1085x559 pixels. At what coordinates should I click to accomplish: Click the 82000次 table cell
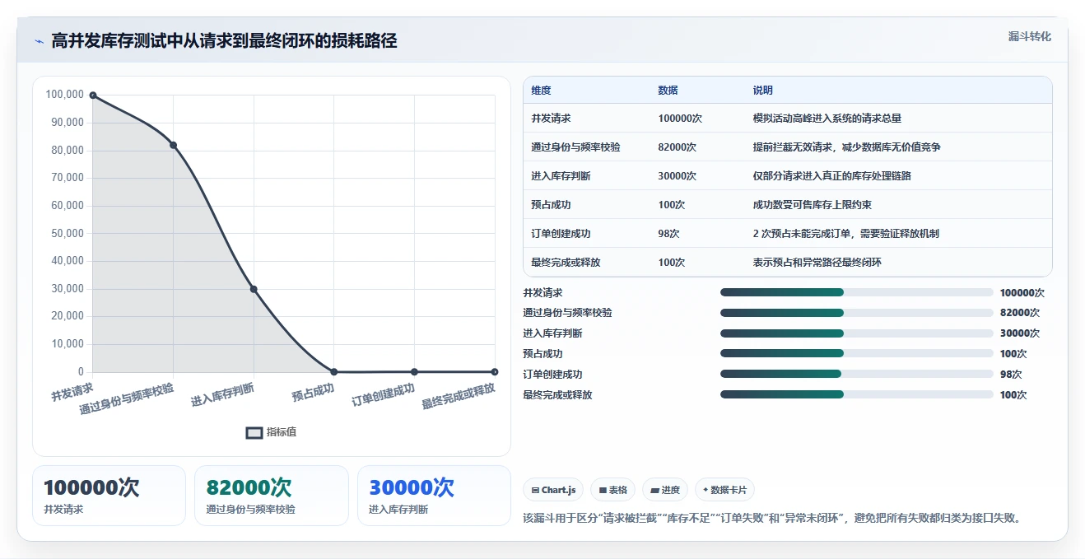point(677,147)
